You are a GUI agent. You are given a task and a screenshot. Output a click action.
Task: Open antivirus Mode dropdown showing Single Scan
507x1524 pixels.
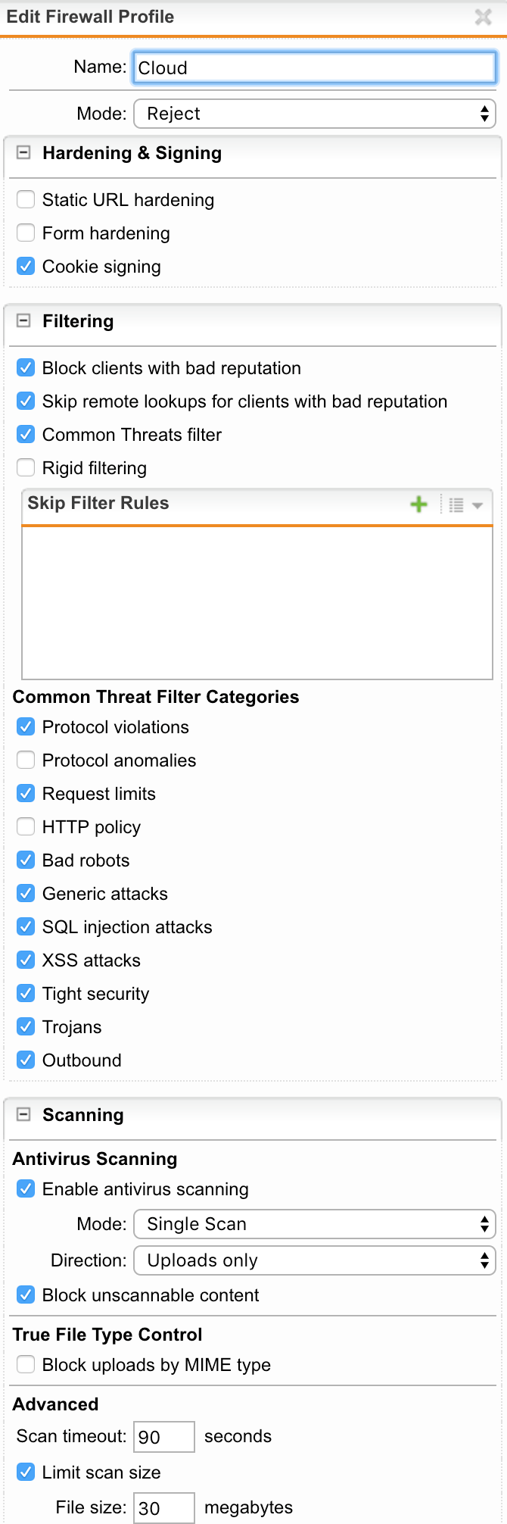tap(315, 1224)
